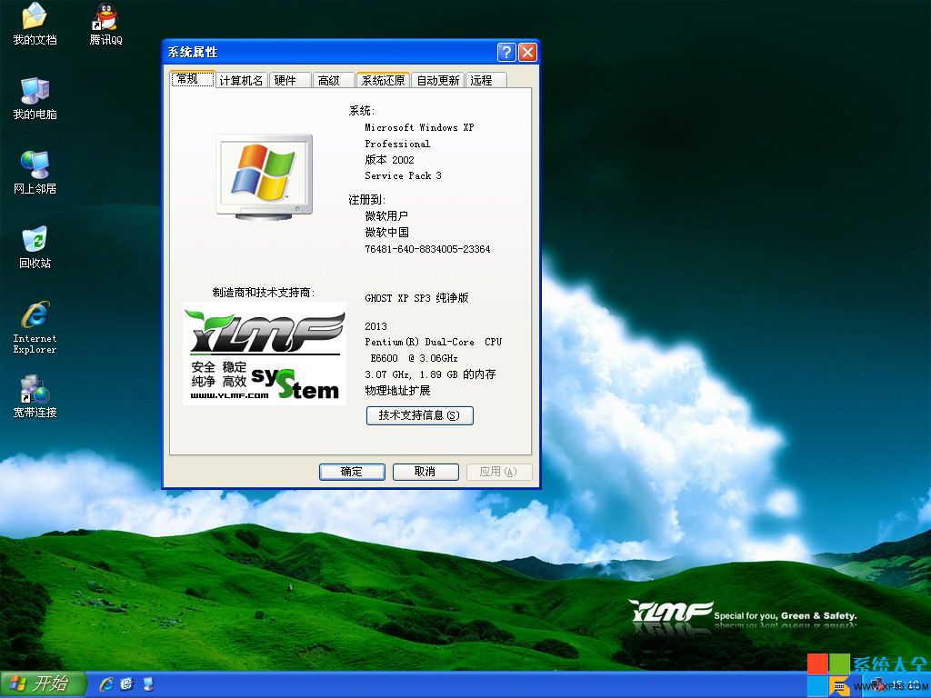The image size is (931, 698).
Task: Open the 开始 Start menu
Action: 43,683
